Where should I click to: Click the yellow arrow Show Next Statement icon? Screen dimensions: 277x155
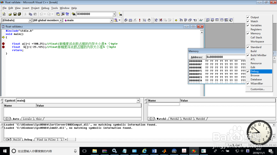coord(176,20)
